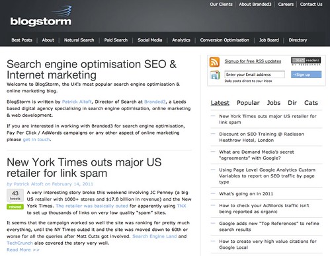
Task: Click Patrick Altoft link in intro paragraph
Action: tap(77, 102)
